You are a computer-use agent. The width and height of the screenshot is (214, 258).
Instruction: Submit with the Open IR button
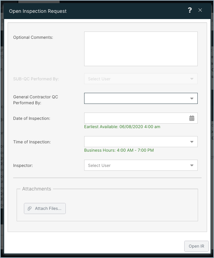[x=196, y=246]
